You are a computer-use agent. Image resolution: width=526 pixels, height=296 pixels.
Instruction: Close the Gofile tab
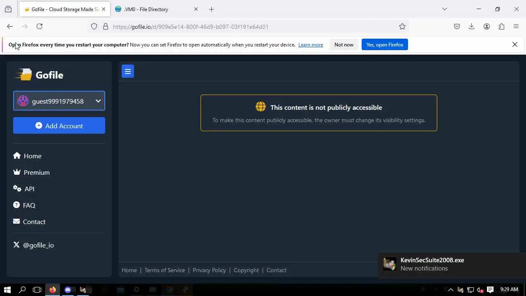104,9
